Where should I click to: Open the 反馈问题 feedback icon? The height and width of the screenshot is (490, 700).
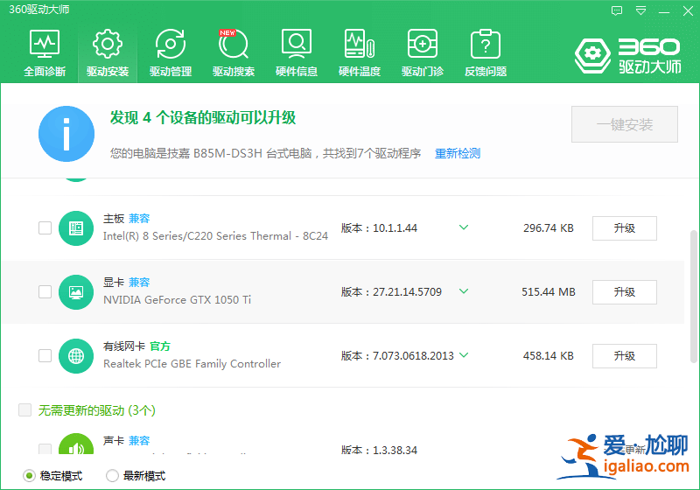point(486,44)
